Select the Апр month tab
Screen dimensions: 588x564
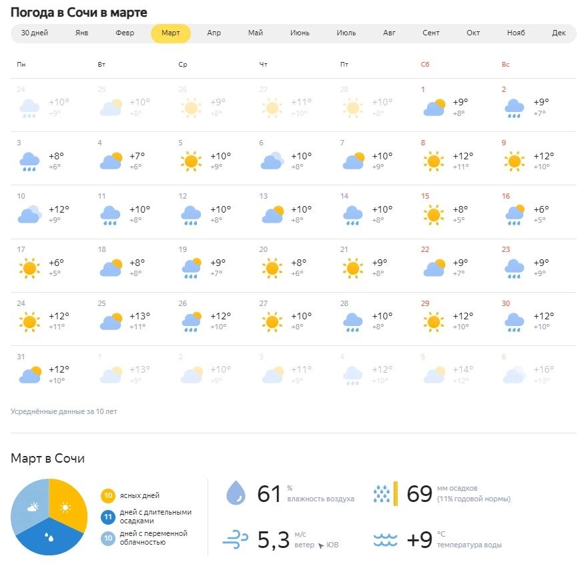pyautogui.click(x=214, y=33)
